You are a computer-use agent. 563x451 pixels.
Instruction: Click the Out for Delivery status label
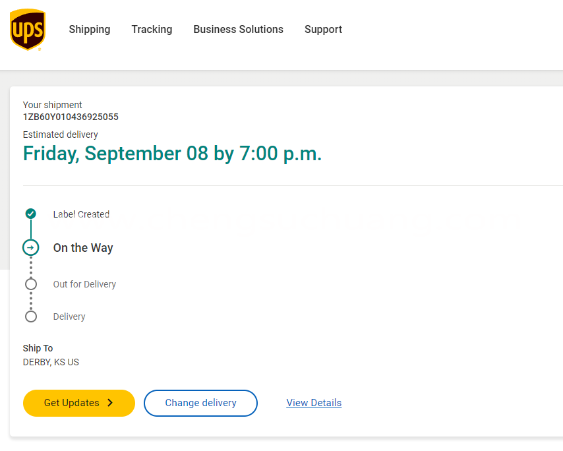coord(84,284)
